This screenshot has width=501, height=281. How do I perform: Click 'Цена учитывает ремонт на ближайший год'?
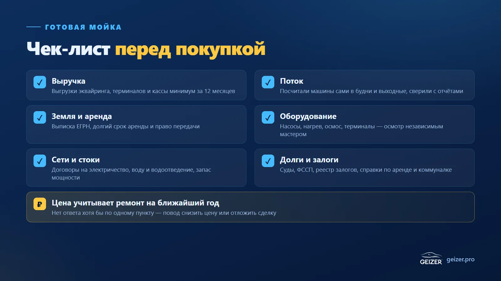coord(135,203)
